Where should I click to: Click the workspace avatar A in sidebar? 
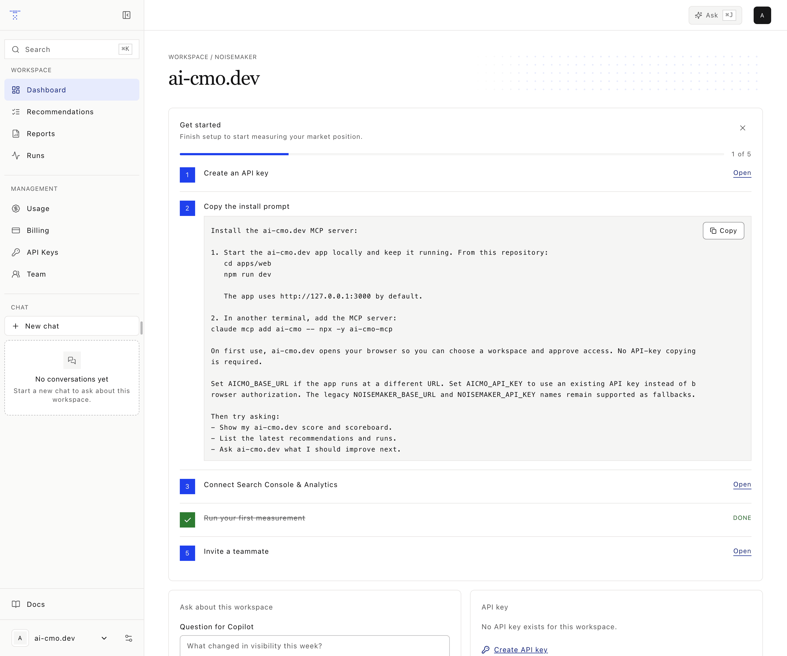pos(20,639)
